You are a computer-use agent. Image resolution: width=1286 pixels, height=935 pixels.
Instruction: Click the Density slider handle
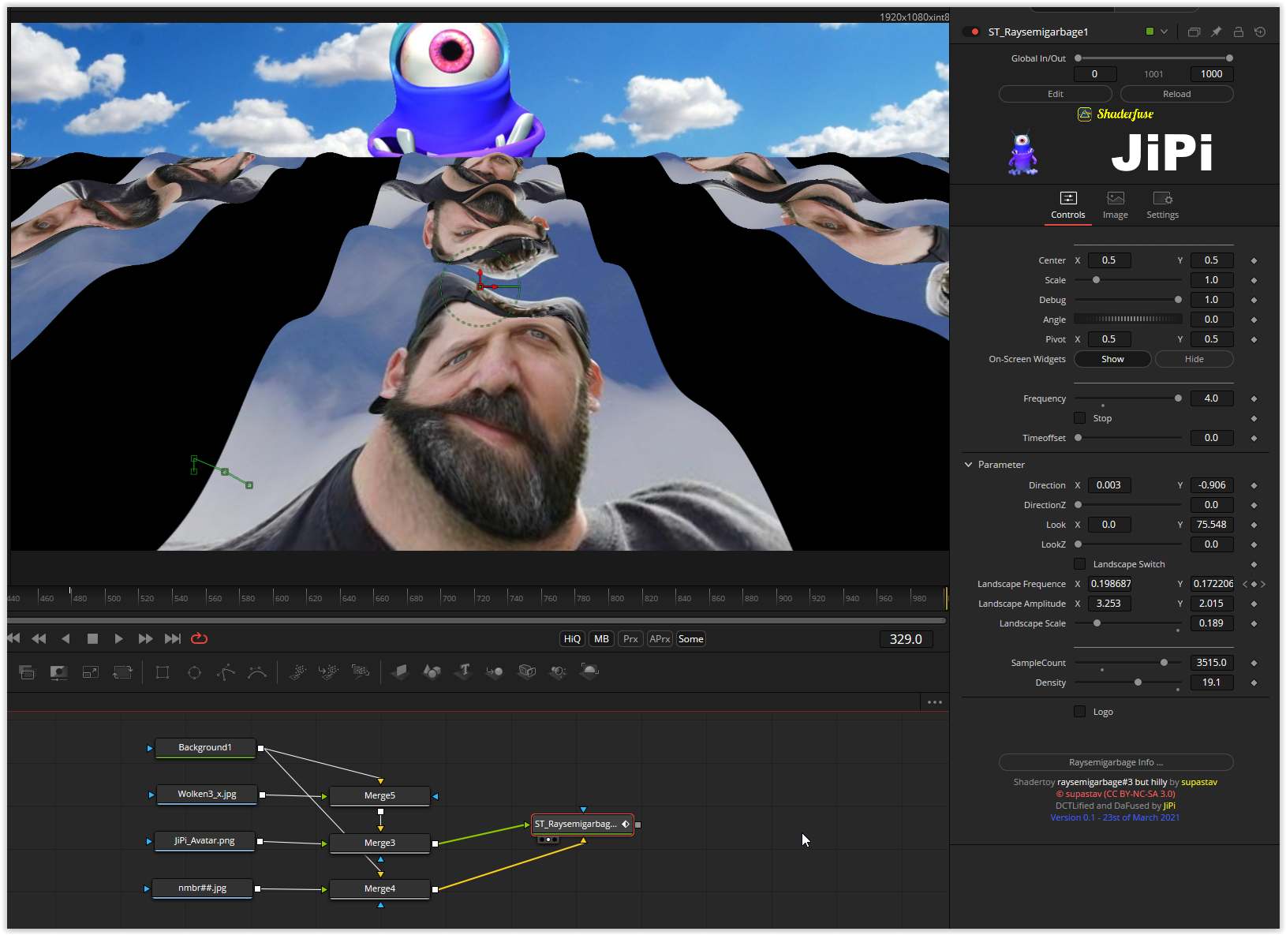pyautogui.click(x=1138, y=683)
